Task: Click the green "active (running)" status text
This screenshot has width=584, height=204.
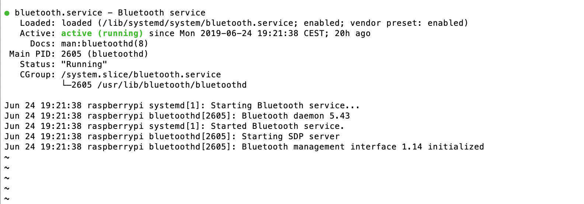Action: 102,34
